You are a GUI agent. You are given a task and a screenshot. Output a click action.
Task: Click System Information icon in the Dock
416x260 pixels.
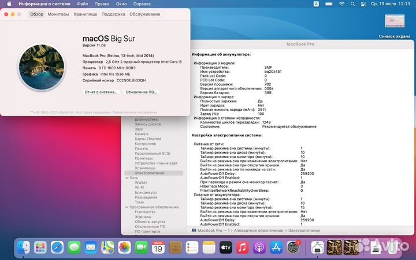click(x=317, y=247)
